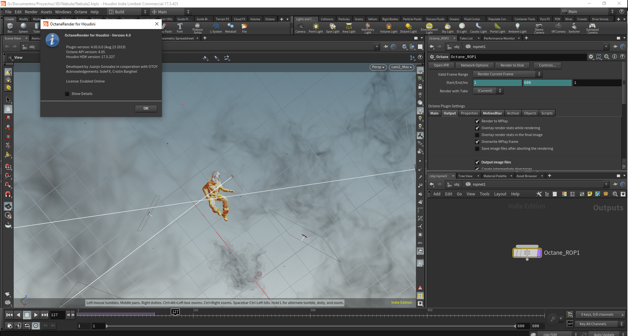The image size is (628, 336).
Task: Open the Octane menu in the menu bar
Action: (x=81, y=12)
